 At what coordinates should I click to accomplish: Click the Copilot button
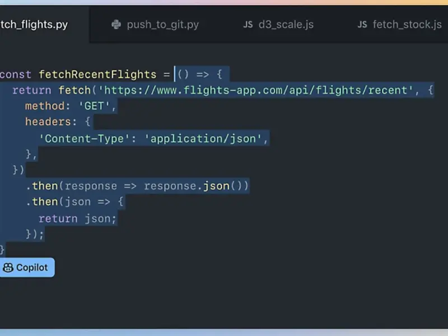coord(26,268)
